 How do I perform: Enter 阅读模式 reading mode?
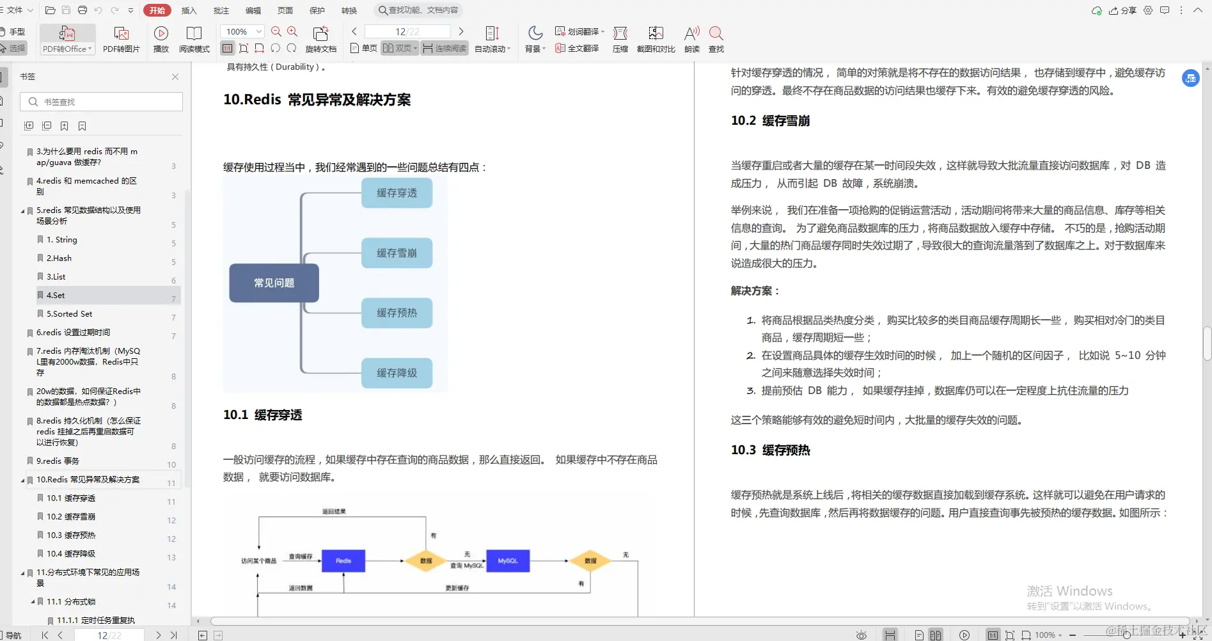pyautogui.click(x=194, y=38)
